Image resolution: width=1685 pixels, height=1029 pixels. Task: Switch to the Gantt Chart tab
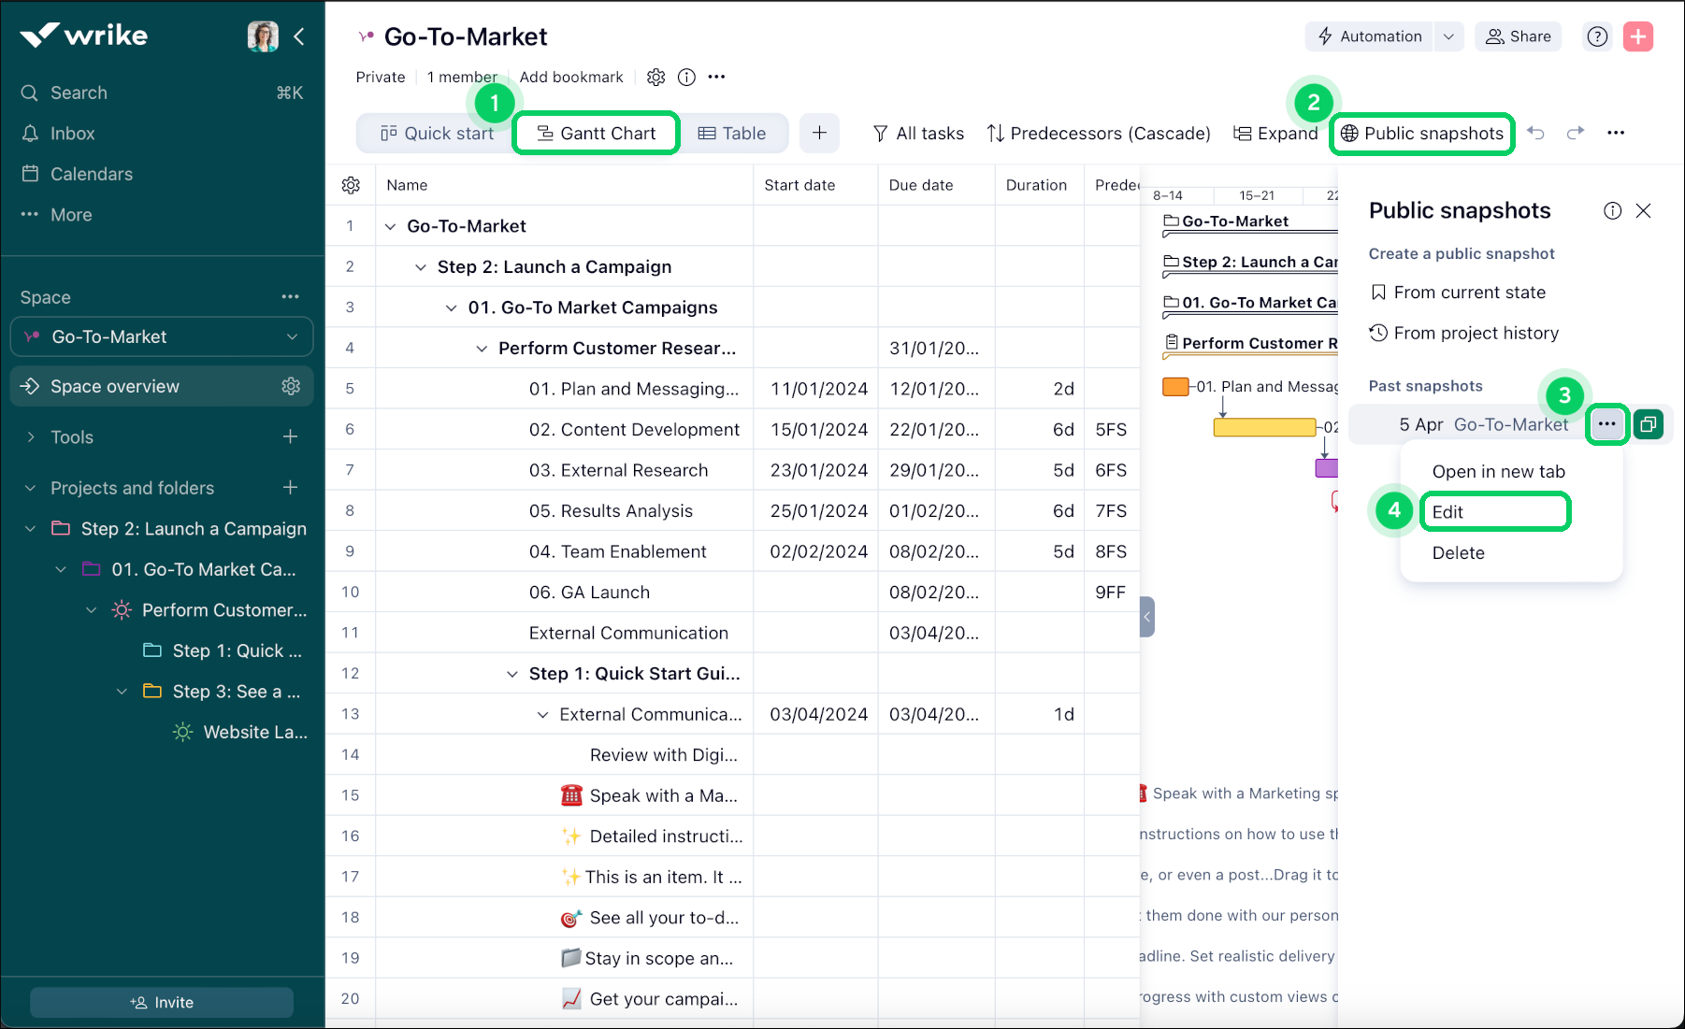click(x=597, y=133)
